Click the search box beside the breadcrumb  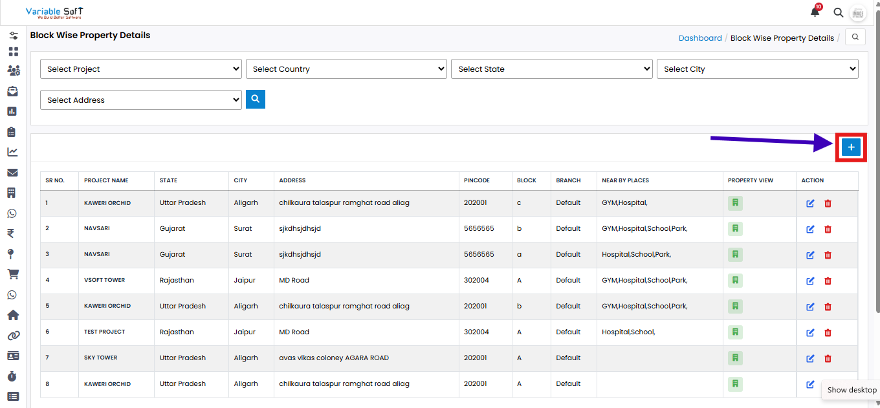pyautogui.click(x=855, y=38)
